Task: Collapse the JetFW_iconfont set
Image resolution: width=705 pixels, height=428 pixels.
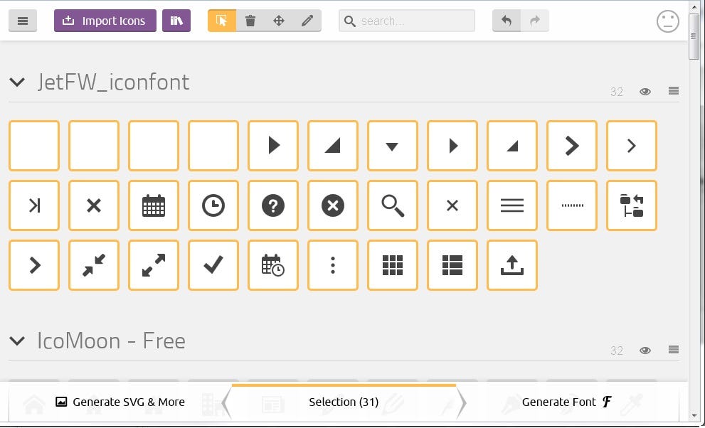Action: pos(17,82)
